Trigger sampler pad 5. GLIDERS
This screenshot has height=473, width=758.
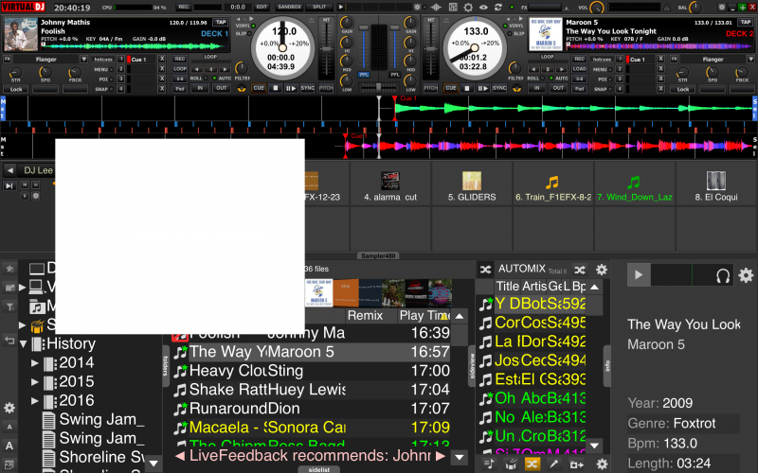[472, 184]
